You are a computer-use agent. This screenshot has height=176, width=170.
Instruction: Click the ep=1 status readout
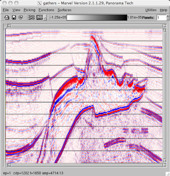7,173
